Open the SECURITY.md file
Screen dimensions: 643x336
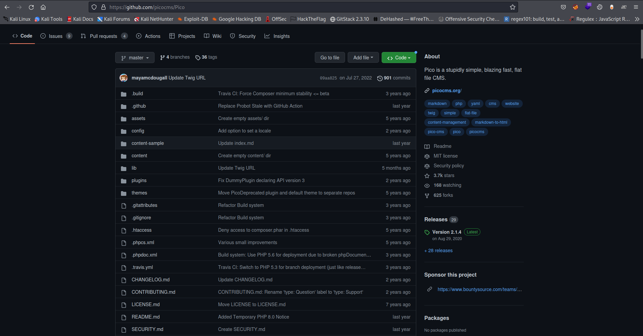pyautogui.click(x=147, y=329)
